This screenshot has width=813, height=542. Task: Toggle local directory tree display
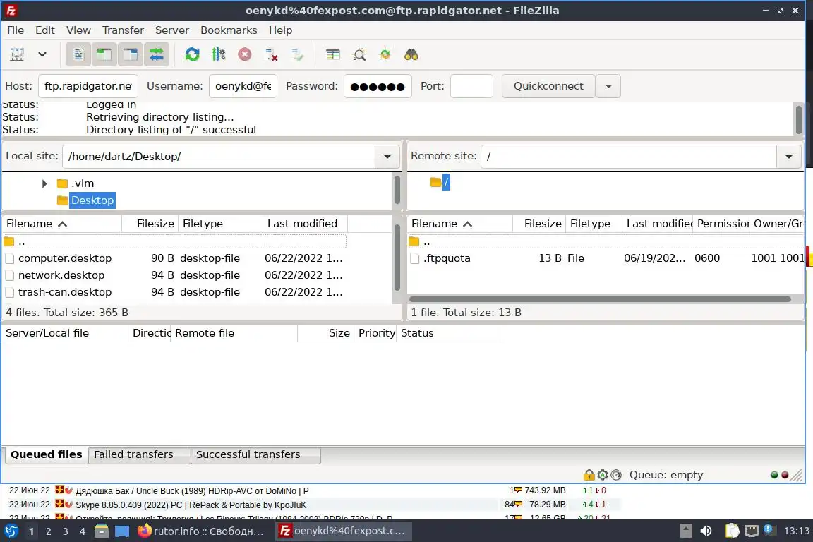[x=104, y=54]
